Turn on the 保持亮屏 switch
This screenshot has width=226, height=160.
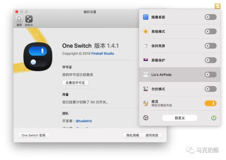click(211, 46)
